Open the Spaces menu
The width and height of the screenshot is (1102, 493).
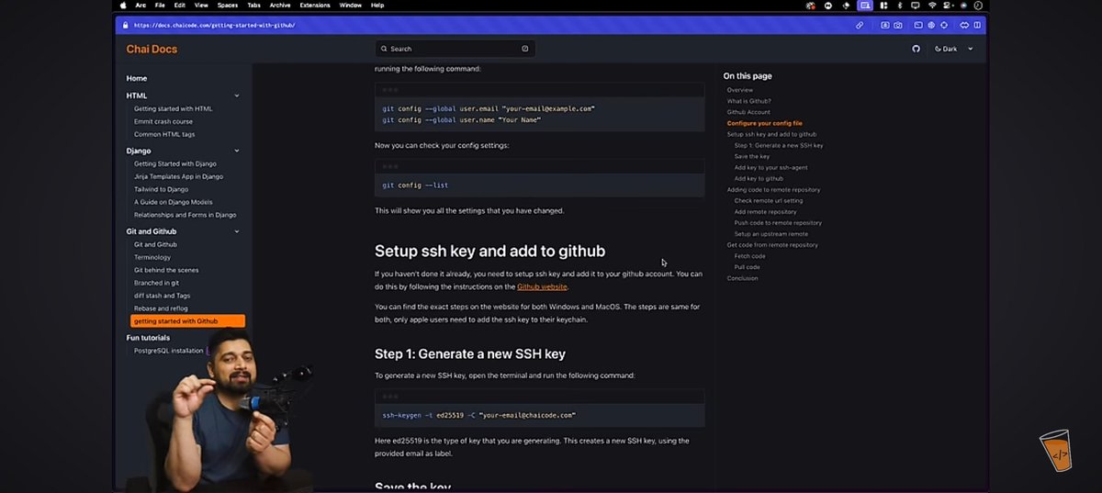coord(227,5)
